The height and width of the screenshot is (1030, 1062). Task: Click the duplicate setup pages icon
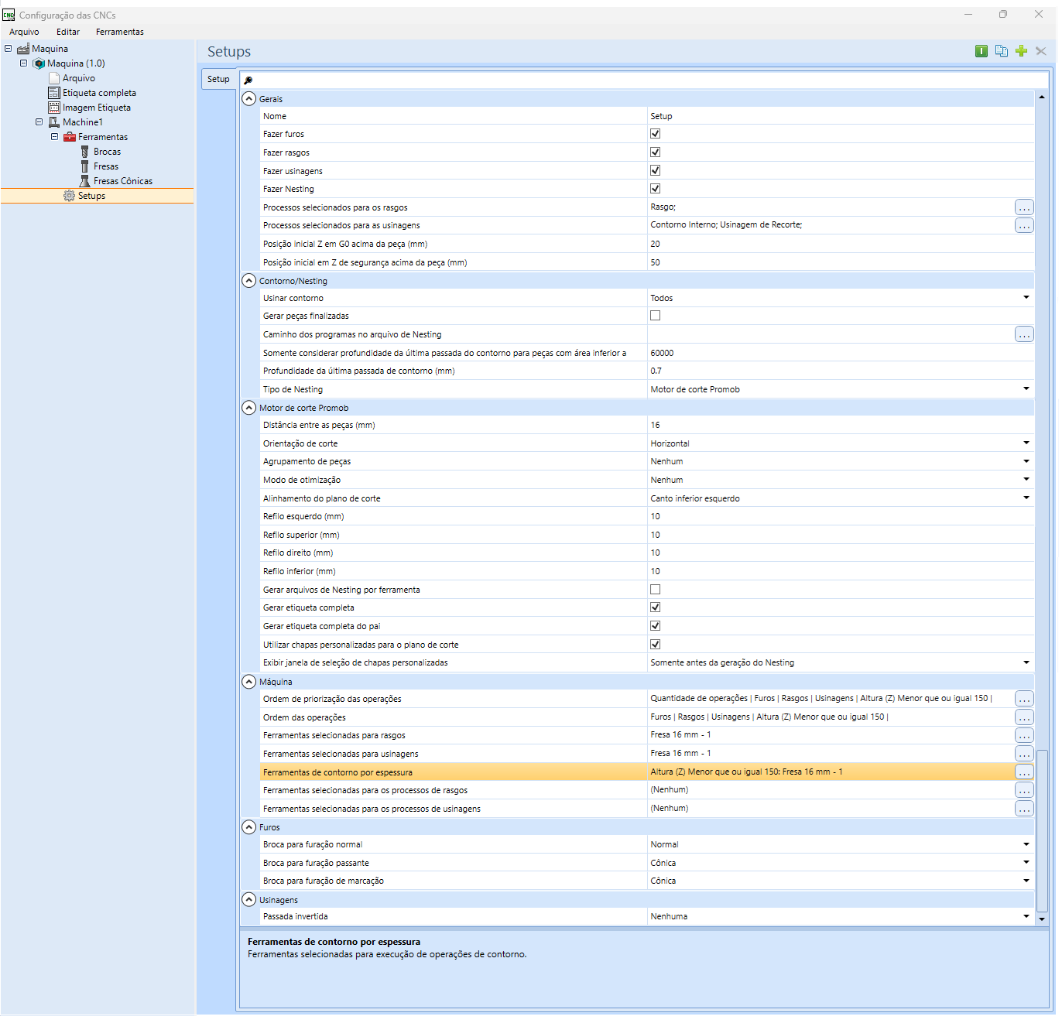click(1001, 51)
